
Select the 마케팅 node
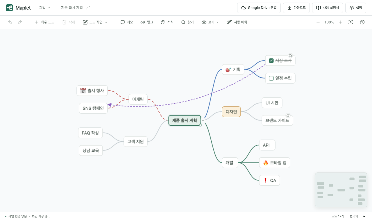click(x=138, y=99)
